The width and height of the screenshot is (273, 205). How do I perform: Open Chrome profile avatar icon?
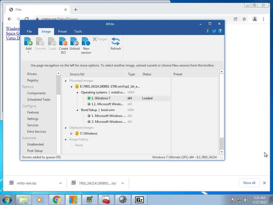coord(255,19)
